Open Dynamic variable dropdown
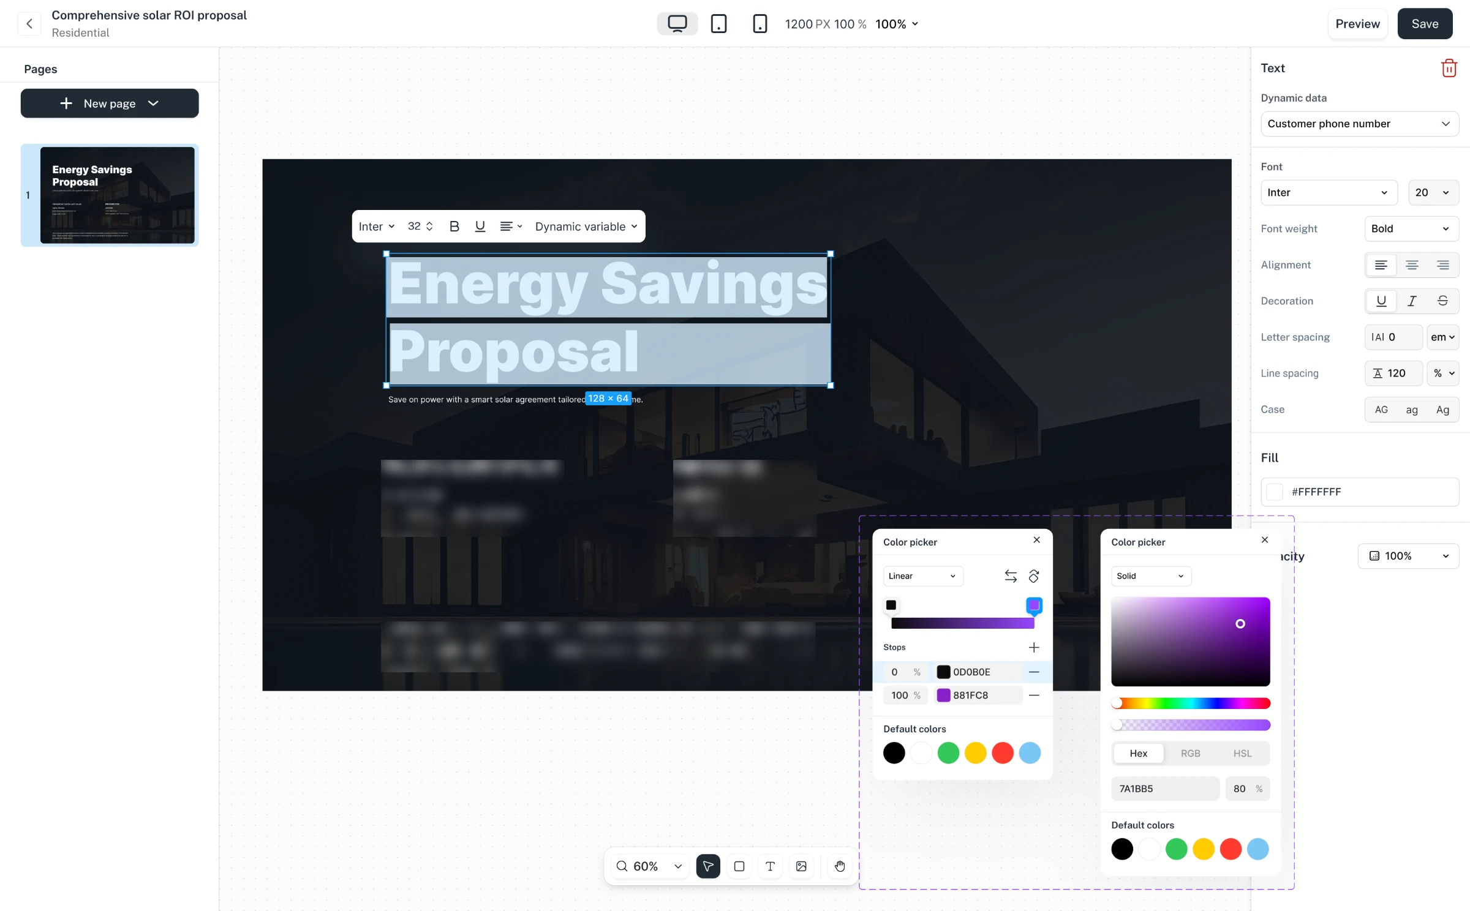 (x=586, y=227)
